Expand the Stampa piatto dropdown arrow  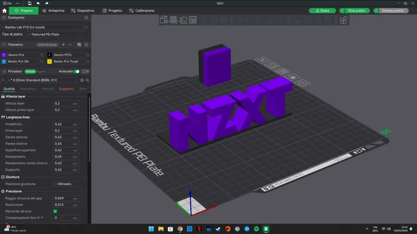(376, 10)
